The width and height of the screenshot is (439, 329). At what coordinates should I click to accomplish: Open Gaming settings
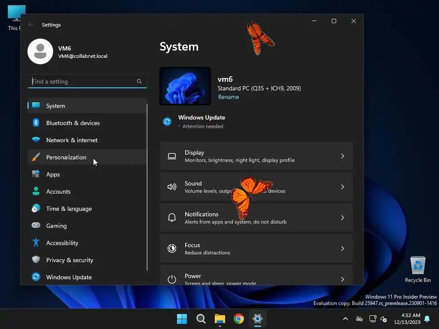pos(87,225)
